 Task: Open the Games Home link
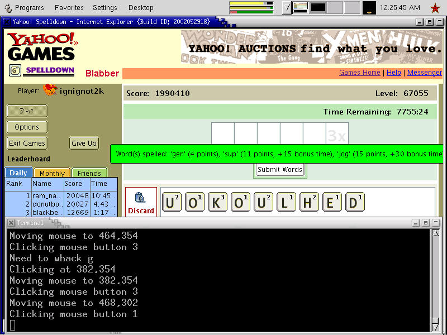coord(359,73)
